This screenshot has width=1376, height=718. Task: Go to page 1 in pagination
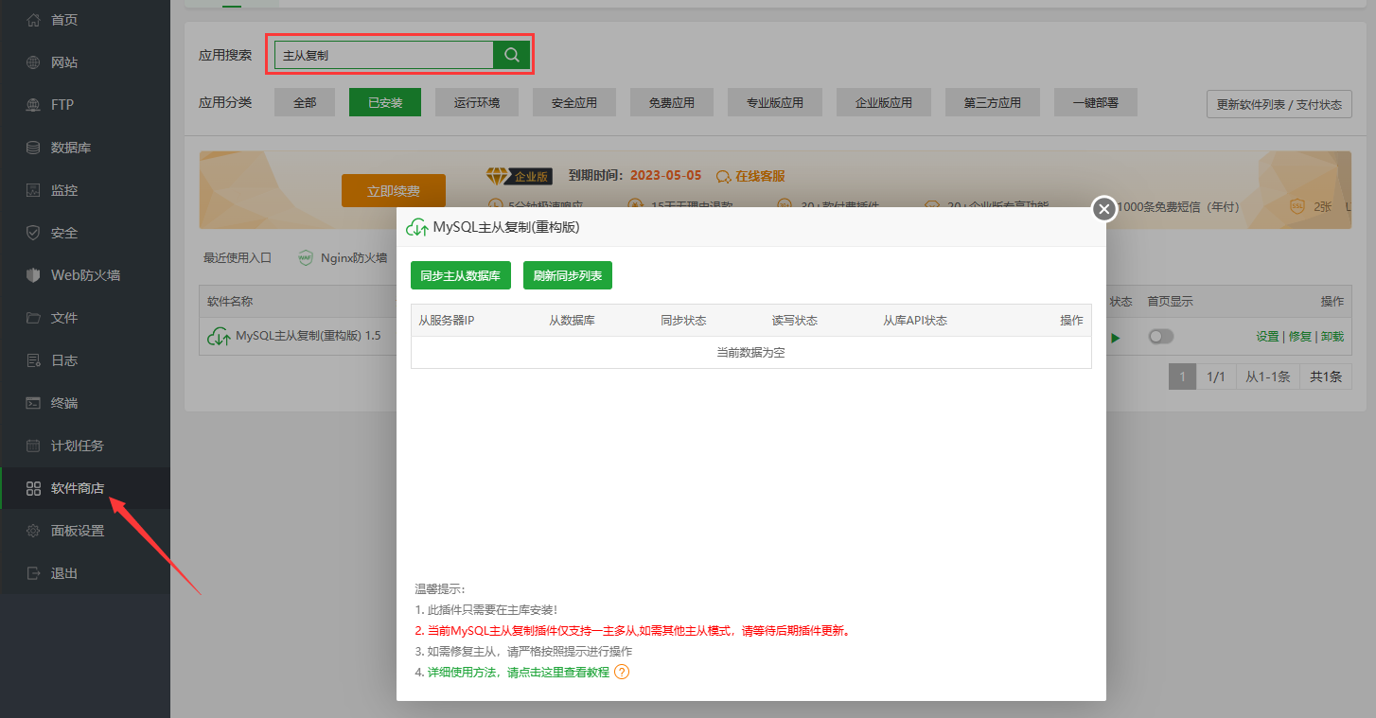tap(1182, 377)
